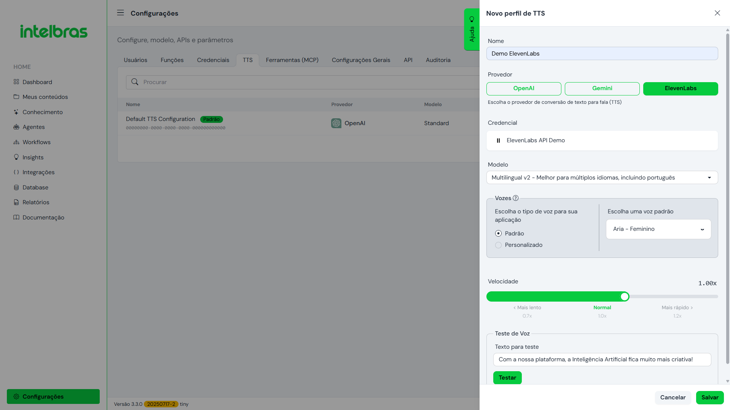Select the Personalizado voice type radio
The height and width of the screenshot is (410, 730).
tap(498, 245)
